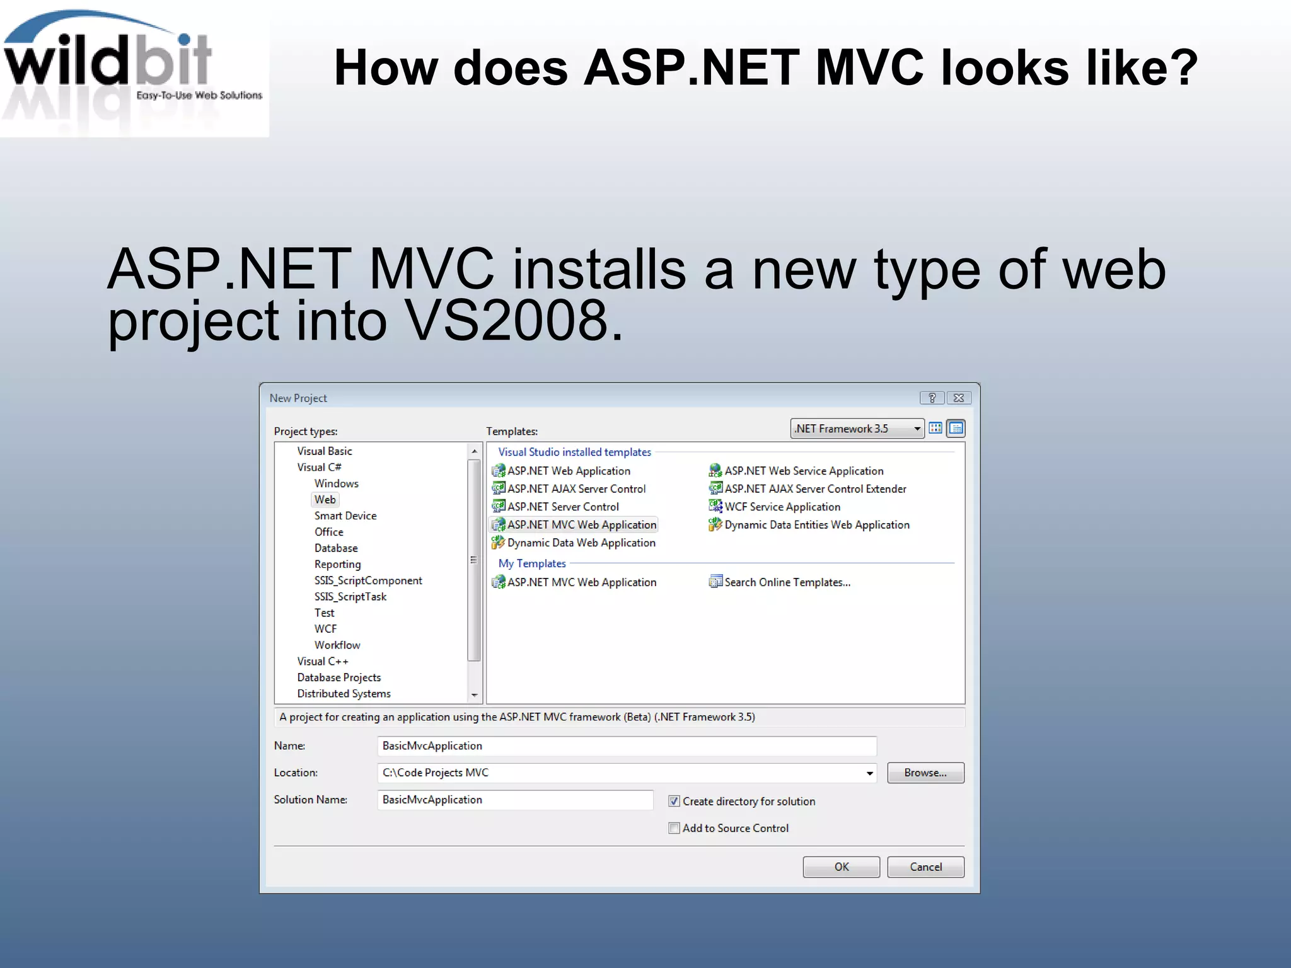Click OK to create the project
Image resolution: width=1291 pixels, height=968 pixels.
pyautogui.click(x=841, y=867)
